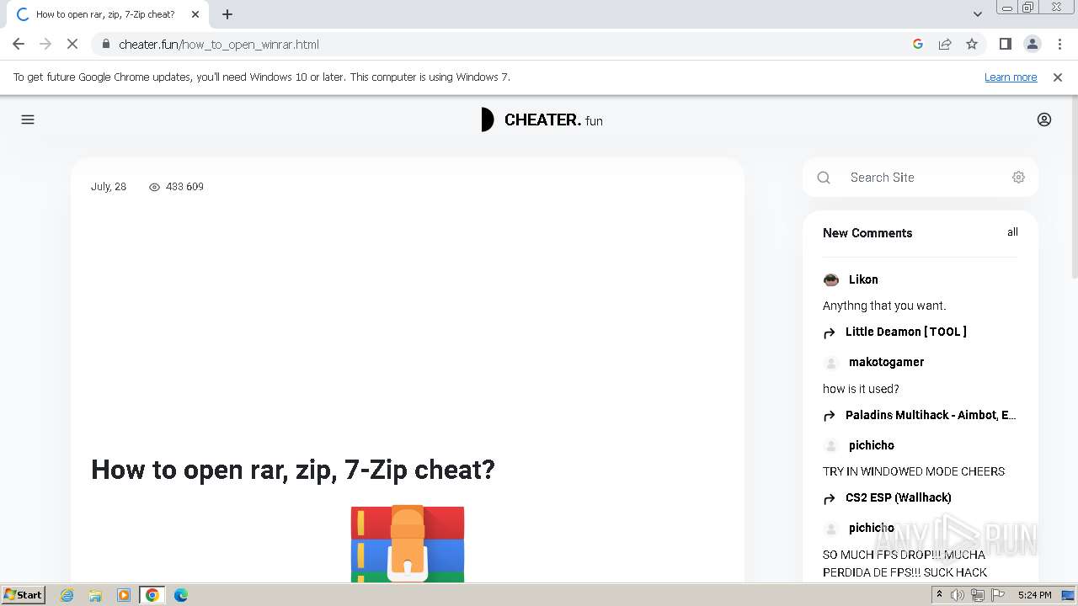
Task: Click 'New Comments' heading
Action: (x=867, y=233)
